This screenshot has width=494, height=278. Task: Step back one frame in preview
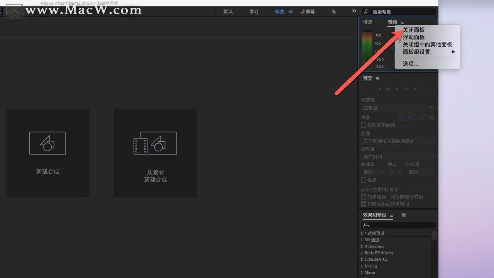pyautogui.click(x=388, y=89)
